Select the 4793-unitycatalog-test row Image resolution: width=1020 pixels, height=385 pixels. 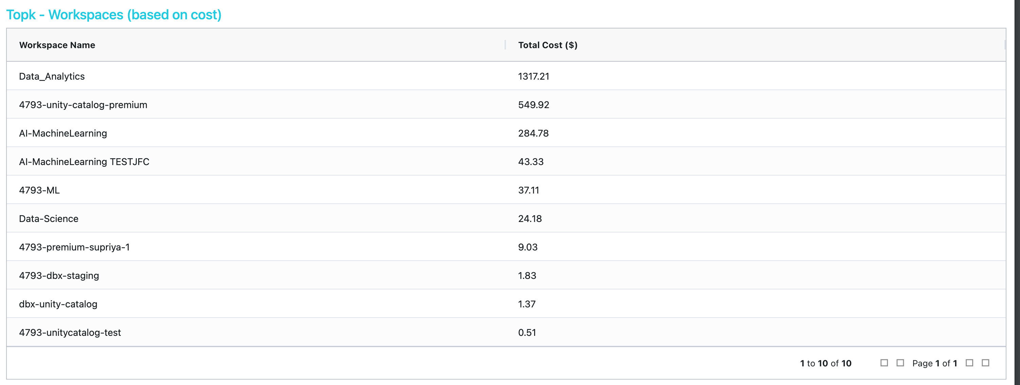pos(70,332)
